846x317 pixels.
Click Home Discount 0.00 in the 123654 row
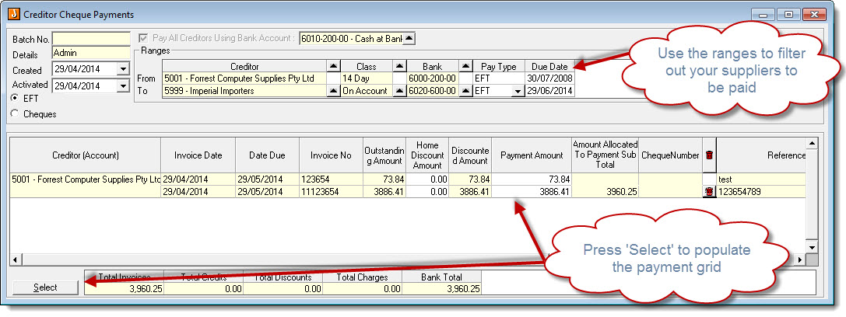(427, 179)
